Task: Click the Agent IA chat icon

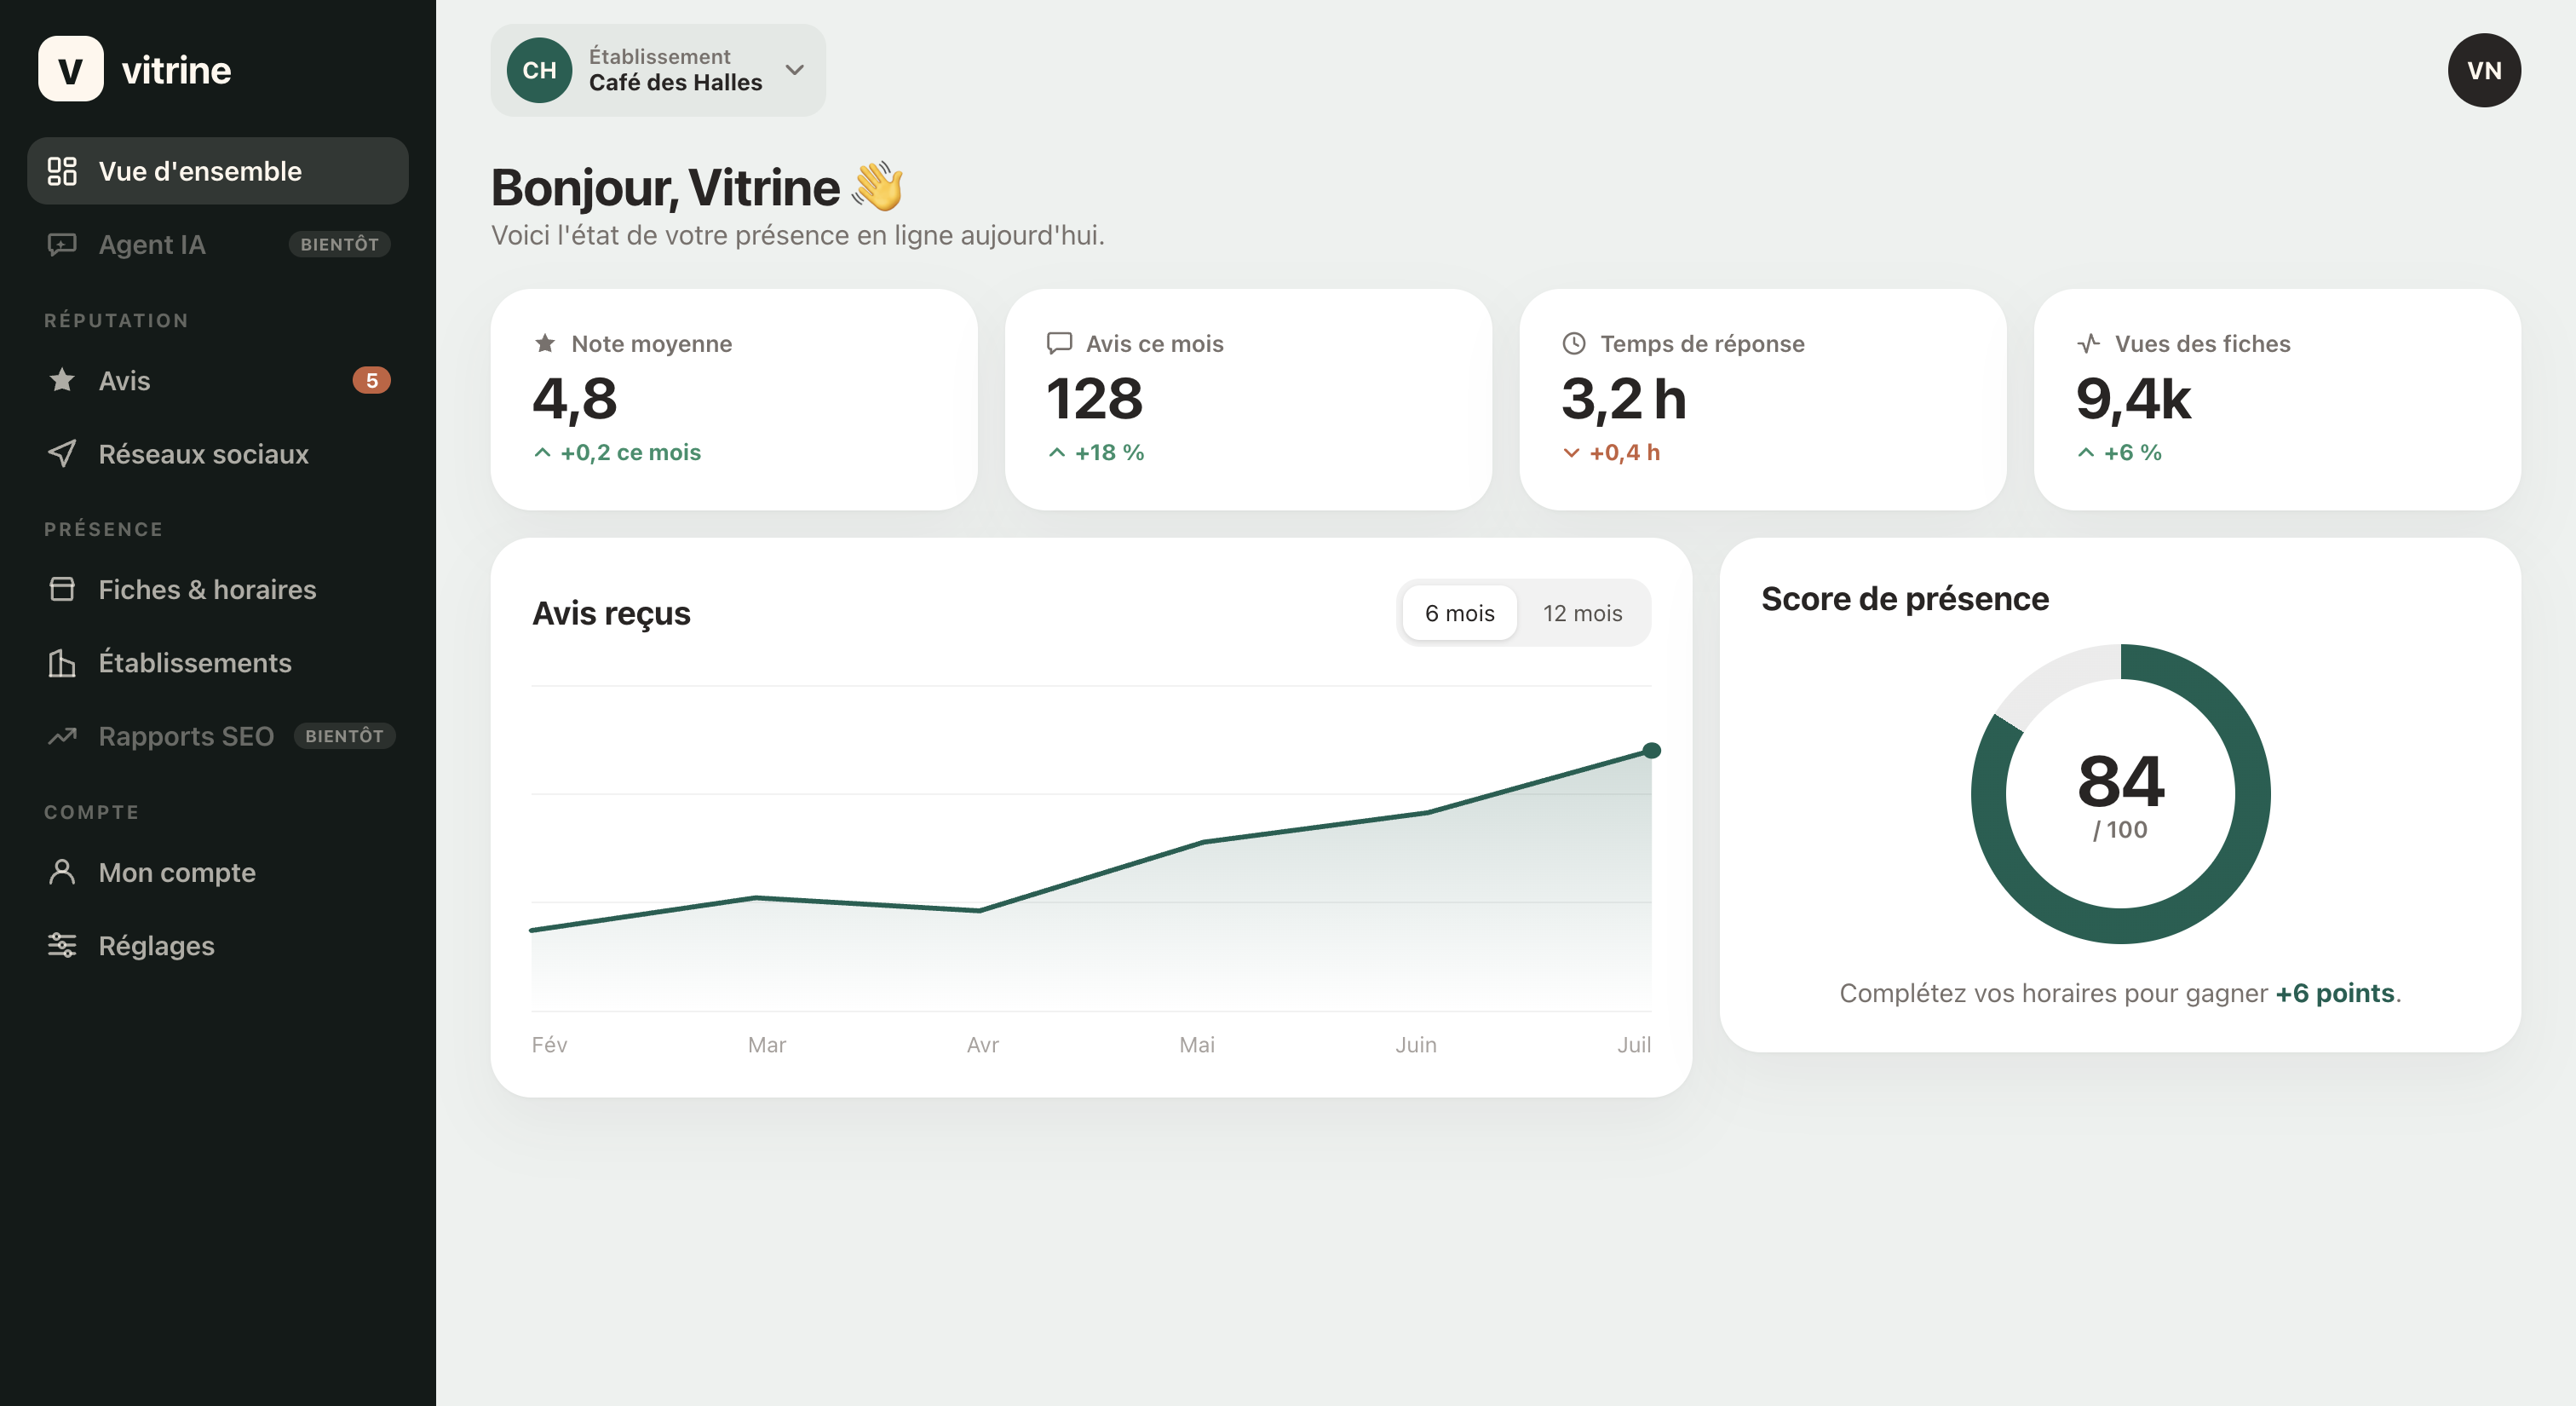Action: [62, 244]
